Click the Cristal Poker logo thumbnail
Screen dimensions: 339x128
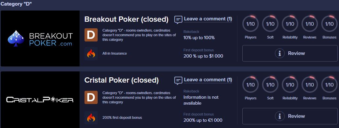[40, 100]
